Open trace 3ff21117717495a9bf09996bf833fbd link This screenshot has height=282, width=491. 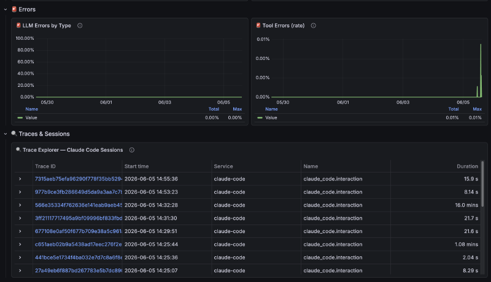(79, 218)
